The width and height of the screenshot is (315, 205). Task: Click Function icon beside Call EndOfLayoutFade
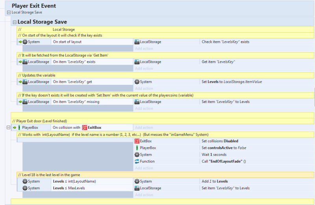pos(137,161)
